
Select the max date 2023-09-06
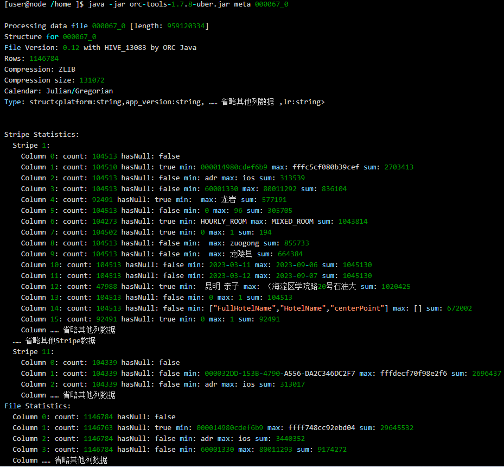pyautogui.click(x=297, y=265)
